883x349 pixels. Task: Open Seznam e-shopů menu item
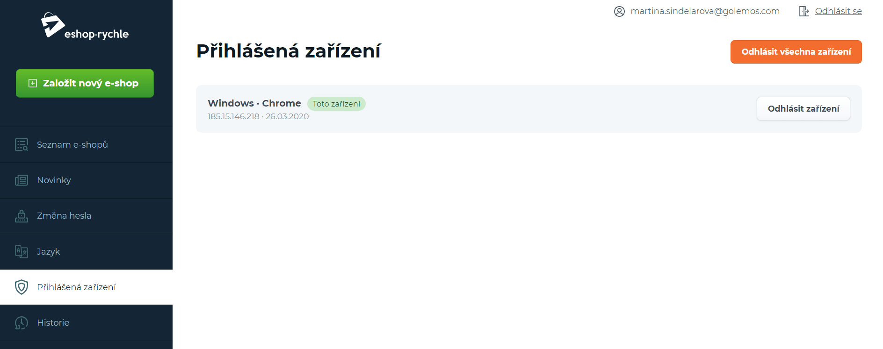tap(86, 145)
